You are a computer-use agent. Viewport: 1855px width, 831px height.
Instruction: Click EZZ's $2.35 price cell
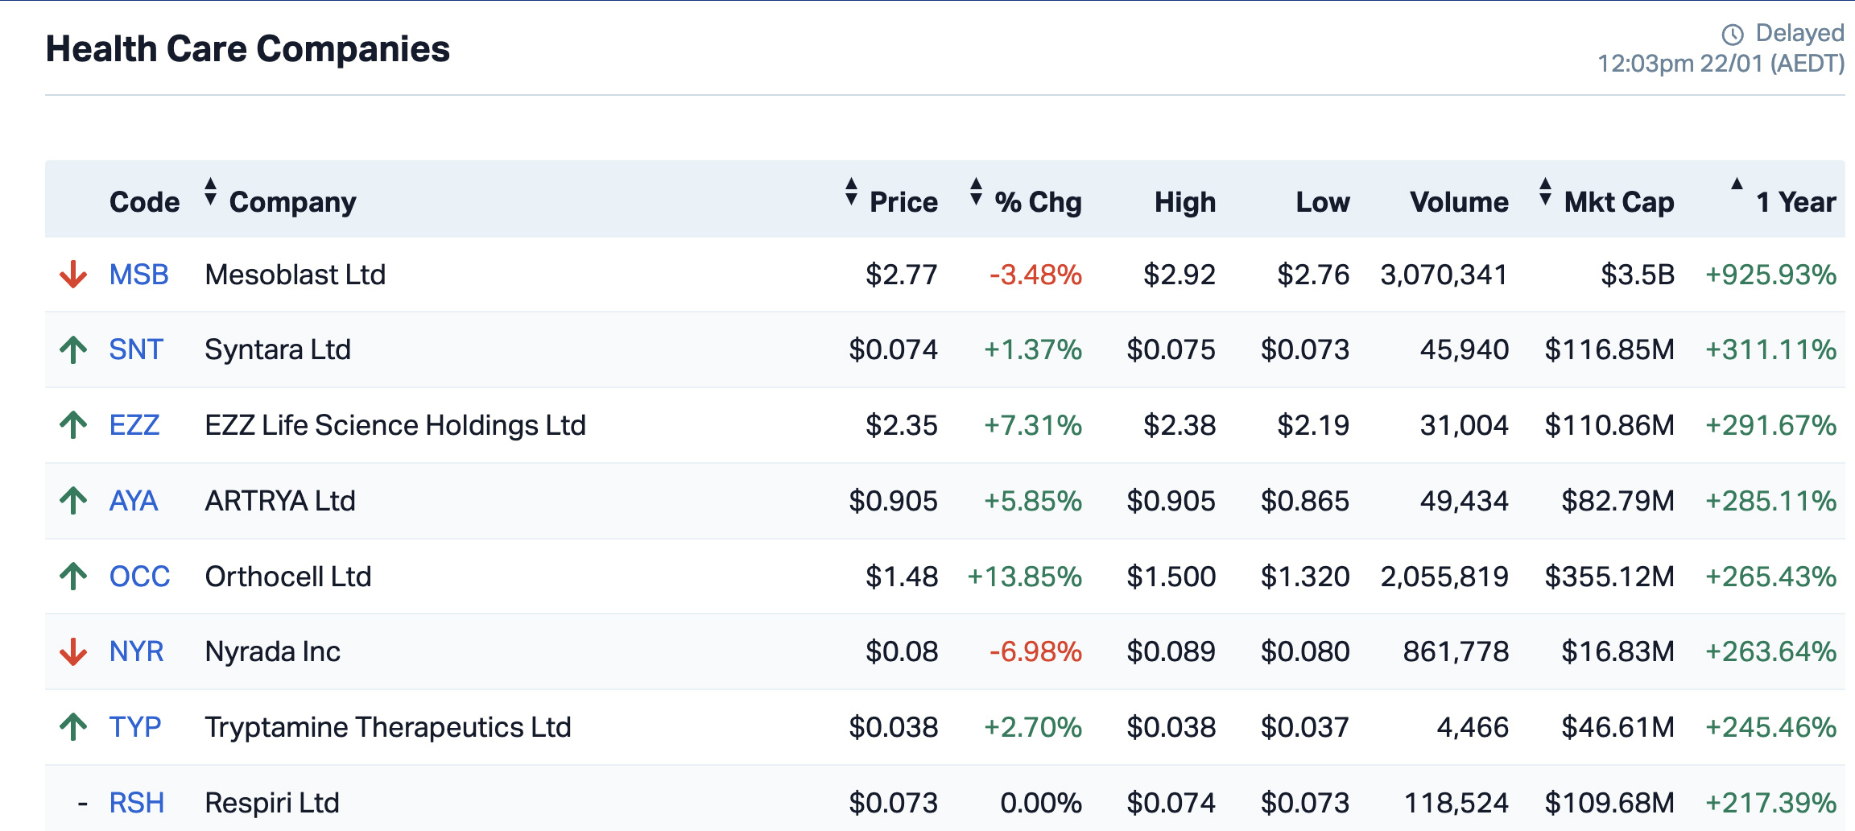902,425
